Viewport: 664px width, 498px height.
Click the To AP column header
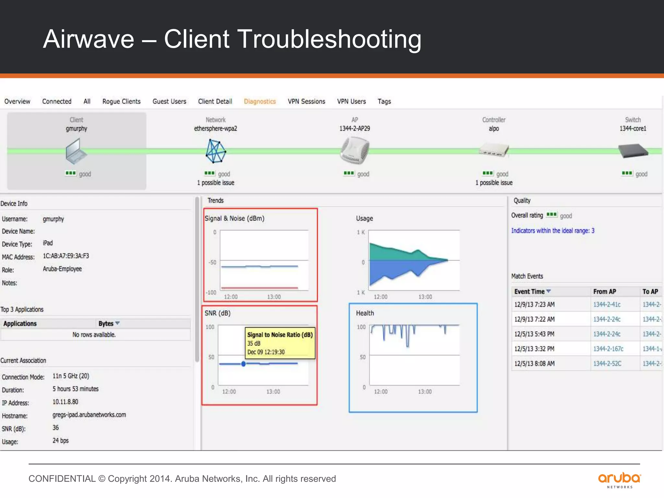coord(651,291)
